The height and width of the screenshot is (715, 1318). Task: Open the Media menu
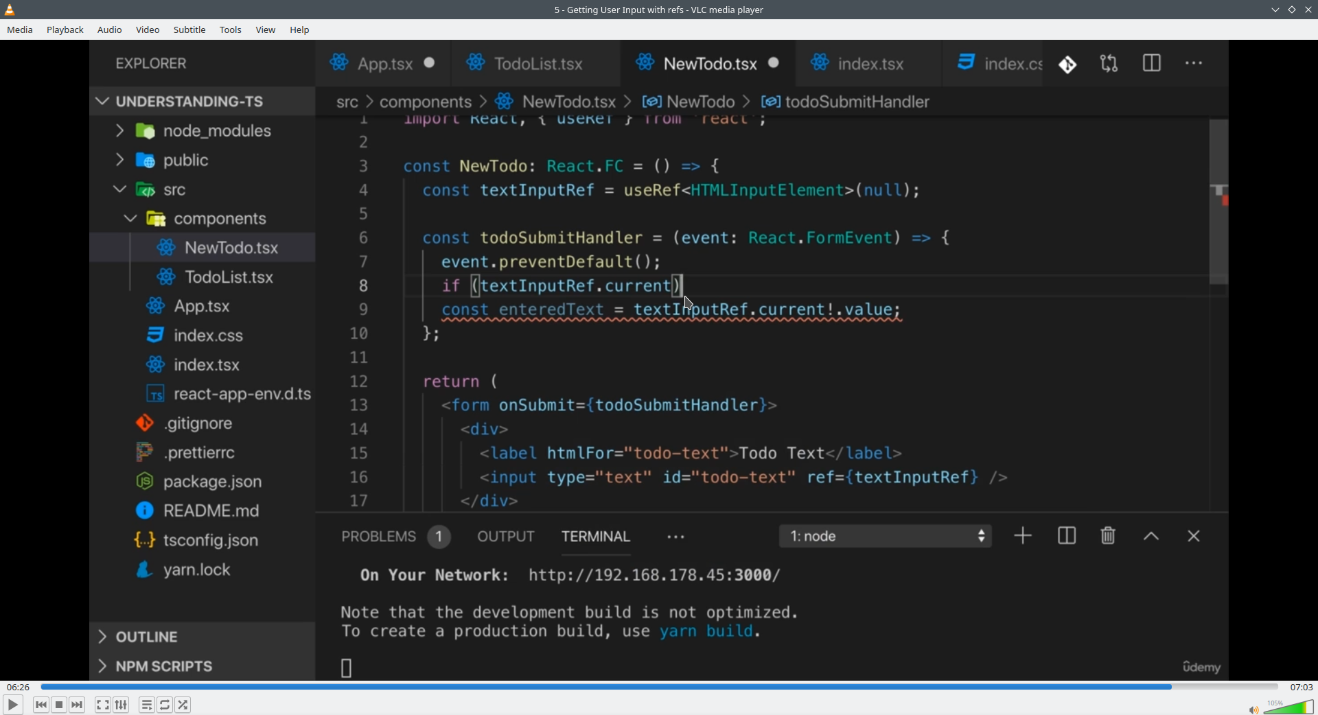click(x=20, y=30)
